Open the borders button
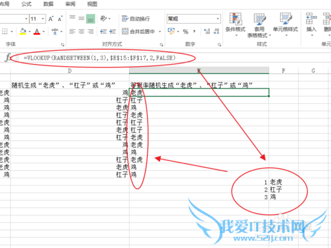331x248 pixels. (5, 32)
